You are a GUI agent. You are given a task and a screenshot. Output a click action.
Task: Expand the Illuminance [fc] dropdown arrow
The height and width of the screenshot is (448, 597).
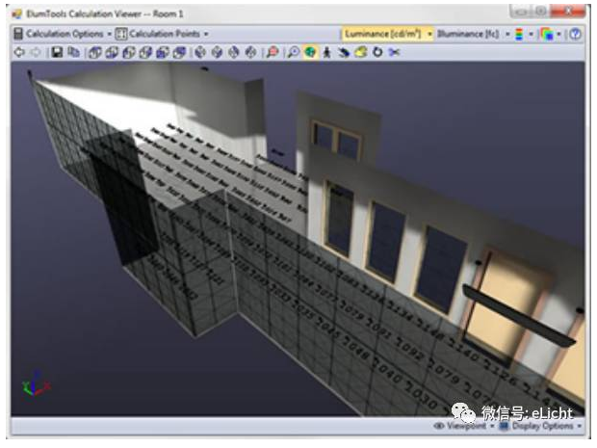(x=507, y=34)
